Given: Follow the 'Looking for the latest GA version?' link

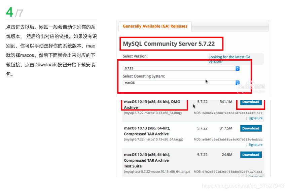Looking at the screenshot, I should (x=229, y=59).
